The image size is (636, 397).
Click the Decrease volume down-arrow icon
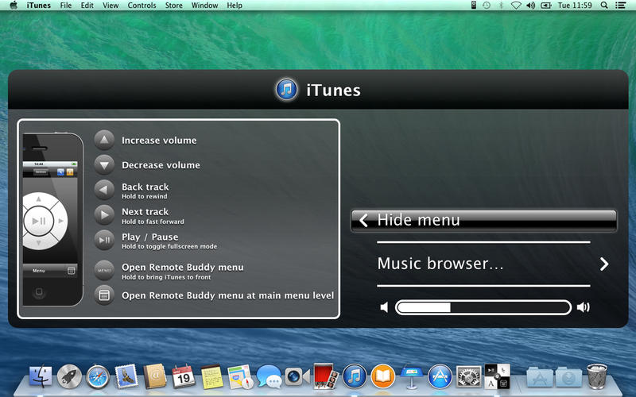pyautogui.click(x=104, y=165)
